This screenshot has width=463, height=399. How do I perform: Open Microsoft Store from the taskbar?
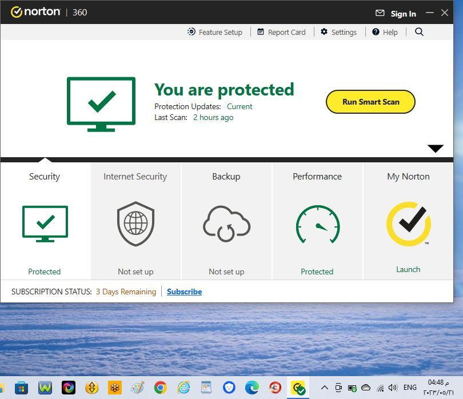click(21, 388)
